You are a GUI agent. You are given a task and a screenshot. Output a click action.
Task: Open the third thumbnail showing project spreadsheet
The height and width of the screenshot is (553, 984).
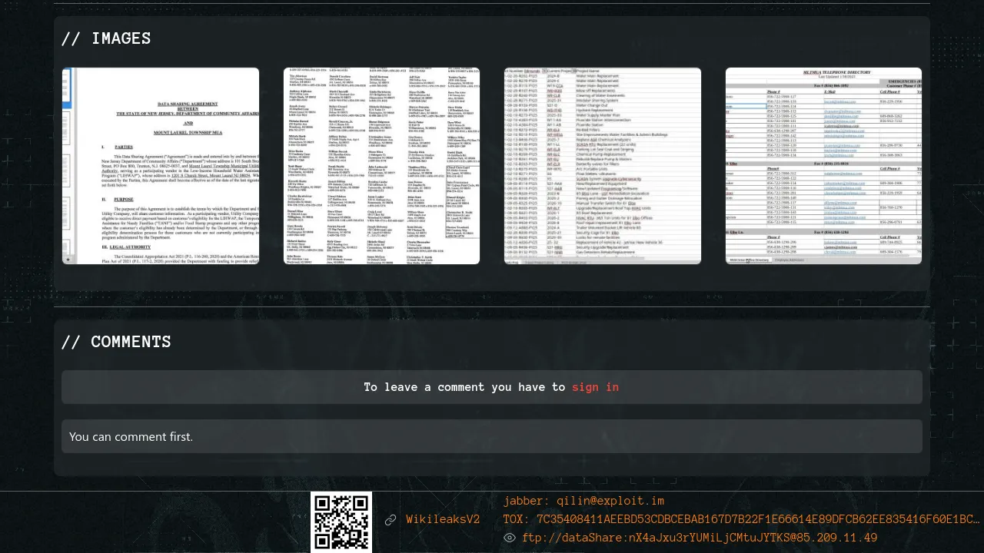click(x=603, y=166)
